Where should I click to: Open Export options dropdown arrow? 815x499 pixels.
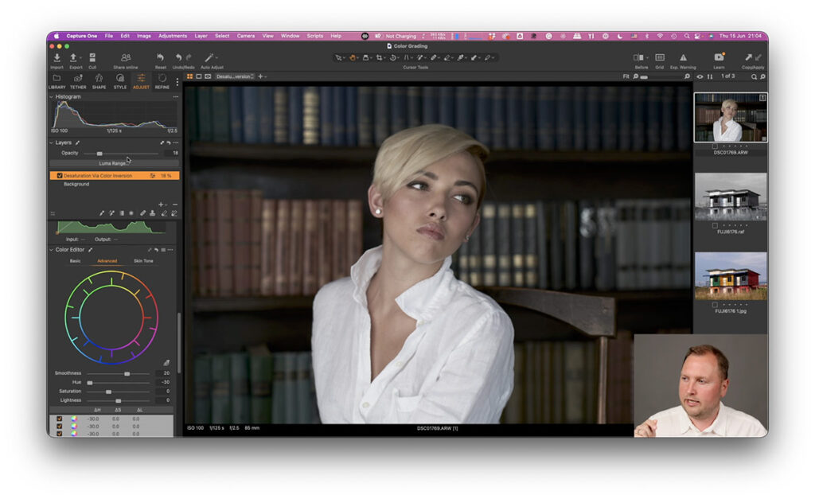pos(80,57)
